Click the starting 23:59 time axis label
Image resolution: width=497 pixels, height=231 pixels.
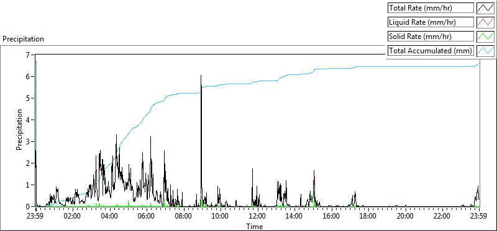pyautogui.click(x=36, y=216)
